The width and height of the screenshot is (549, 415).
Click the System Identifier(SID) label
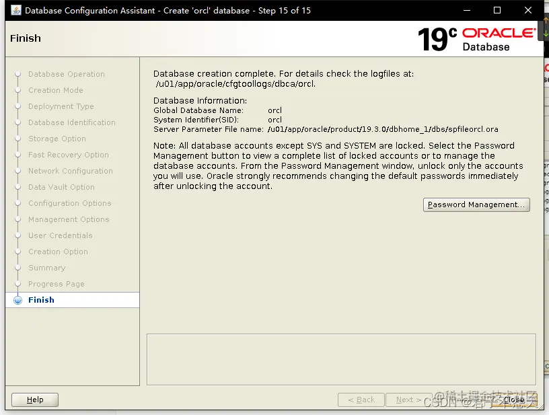click(196, 120)
